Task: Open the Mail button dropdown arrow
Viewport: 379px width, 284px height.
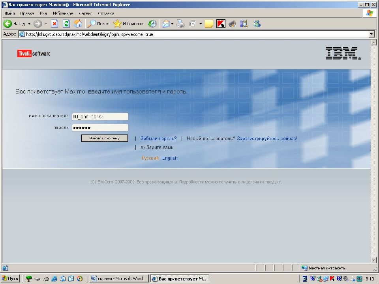Action: (x=172, y=24)
